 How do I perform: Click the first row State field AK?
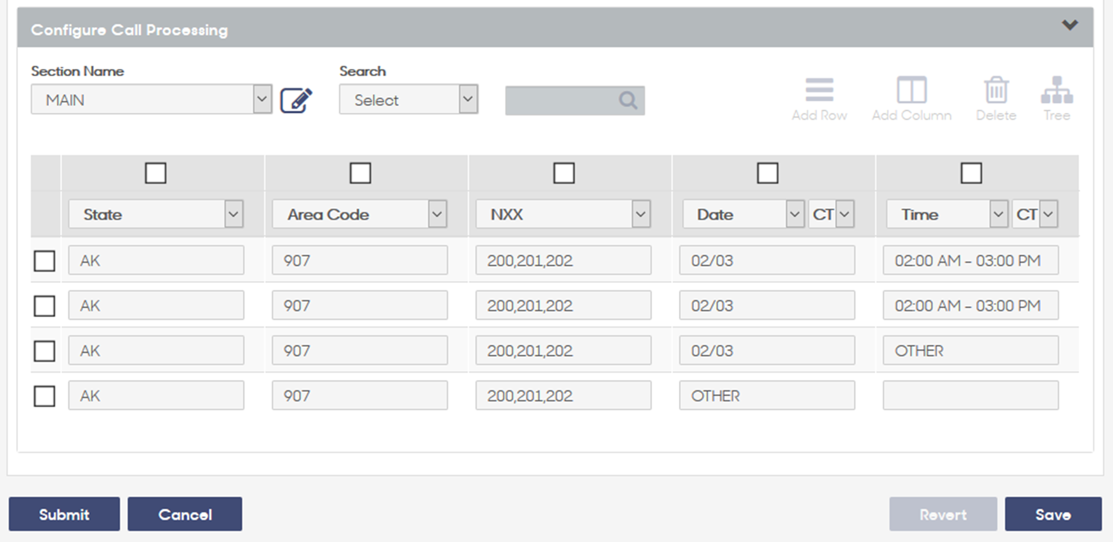pyautogui.click(x=156, y=260)
